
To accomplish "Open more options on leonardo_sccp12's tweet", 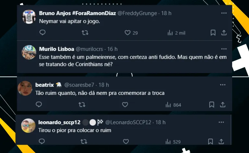I will tap(221, 122).
